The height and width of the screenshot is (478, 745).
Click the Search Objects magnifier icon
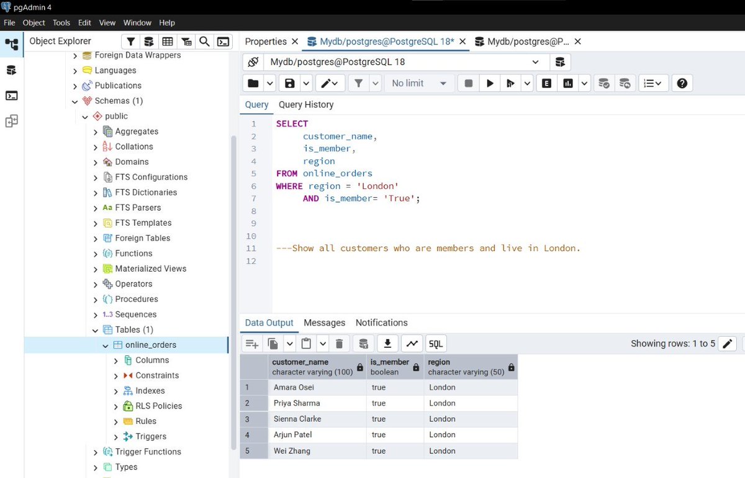coord(204,42)
